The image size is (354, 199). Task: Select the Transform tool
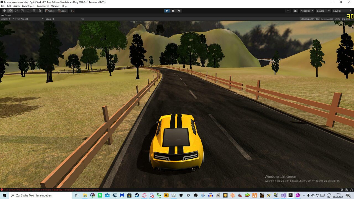(x=34, y=11)
